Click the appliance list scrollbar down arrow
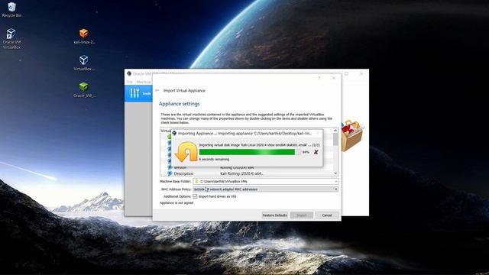 [x=335, y=173]
